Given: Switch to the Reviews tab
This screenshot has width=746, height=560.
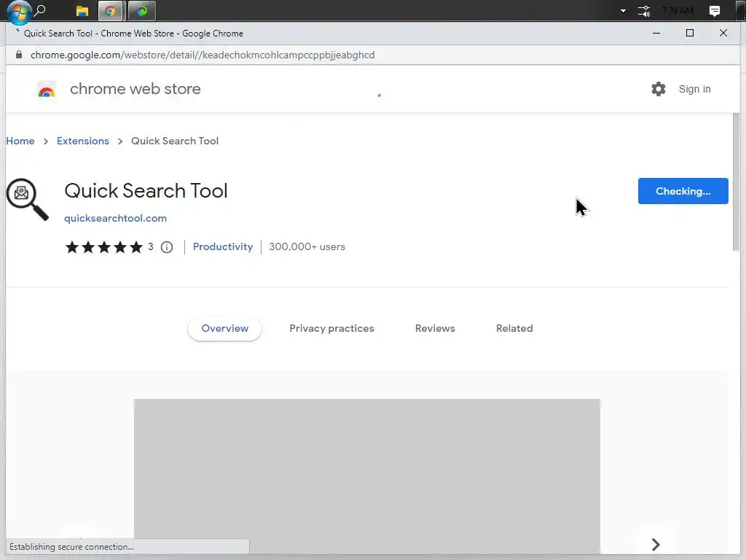Looking at the screenshot, I should (435, 329).
